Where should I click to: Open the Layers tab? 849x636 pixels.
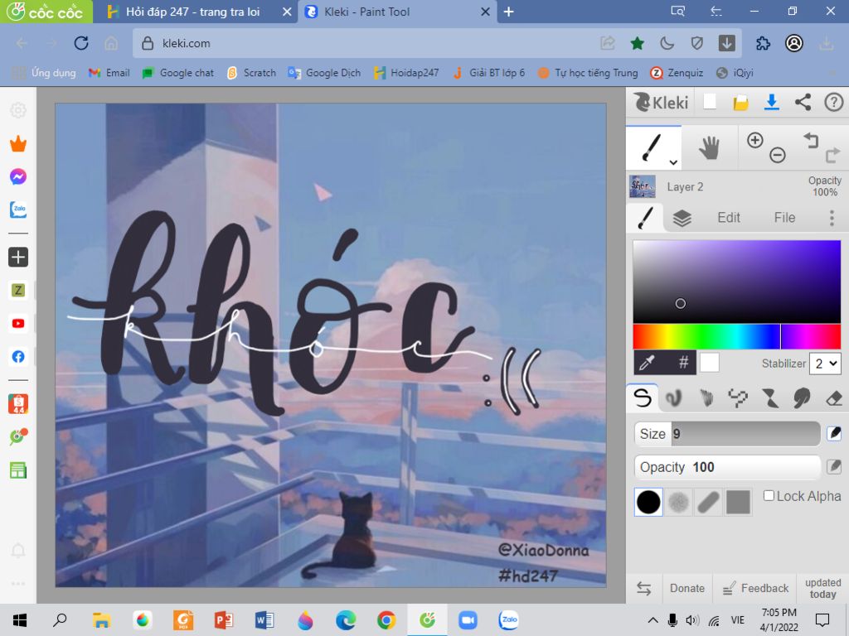point(682,218)
